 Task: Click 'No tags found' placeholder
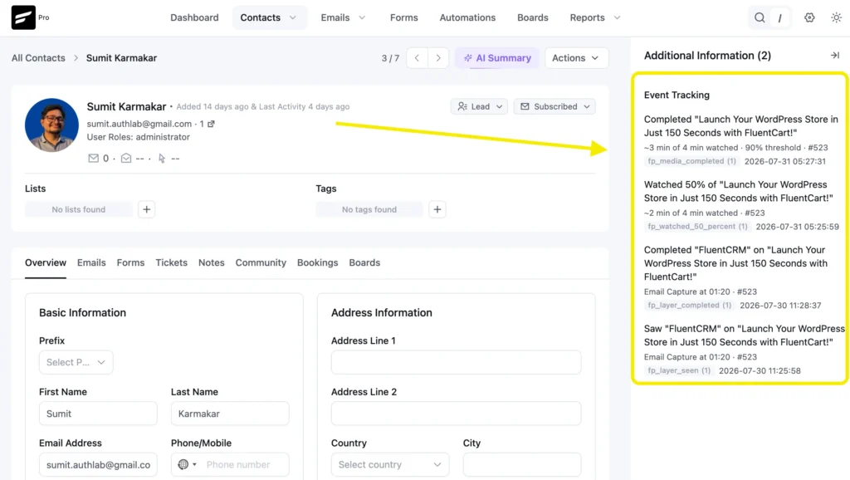pos(369,209)
